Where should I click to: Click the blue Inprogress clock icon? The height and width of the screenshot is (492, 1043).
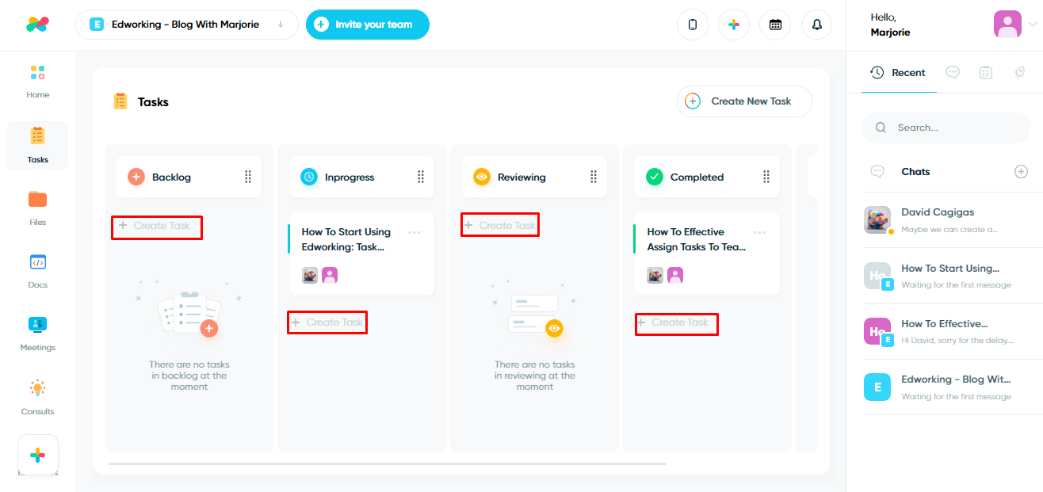coord(309,177)
